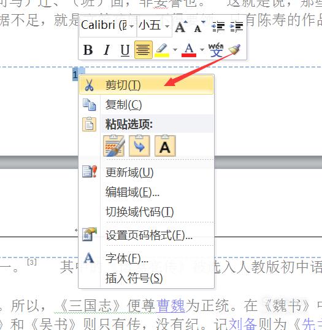322x330 pixels.
Task: Click the selected page number 1
Action: click(75, 74)
